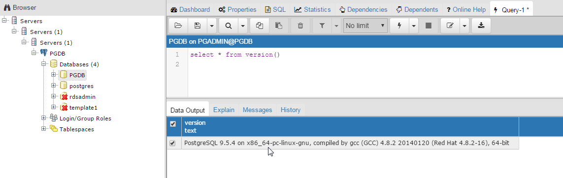
Task: Click the template1 disconnected database icon
Action: coord(64,107)
